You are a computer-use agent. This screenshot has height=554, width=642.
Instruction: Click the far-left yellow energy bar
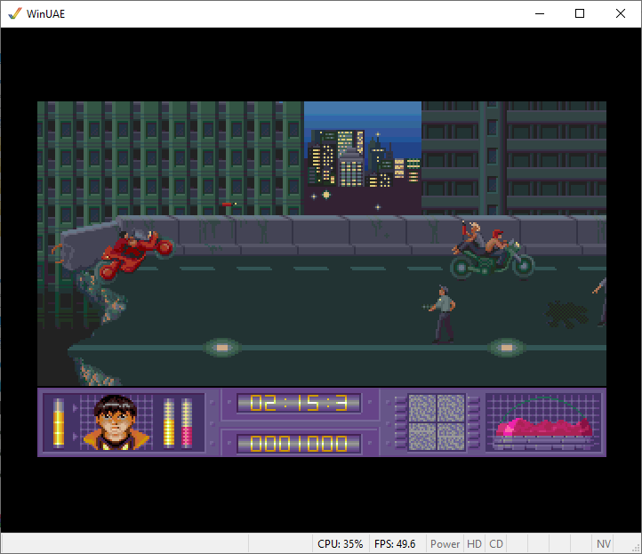point(59,422)
